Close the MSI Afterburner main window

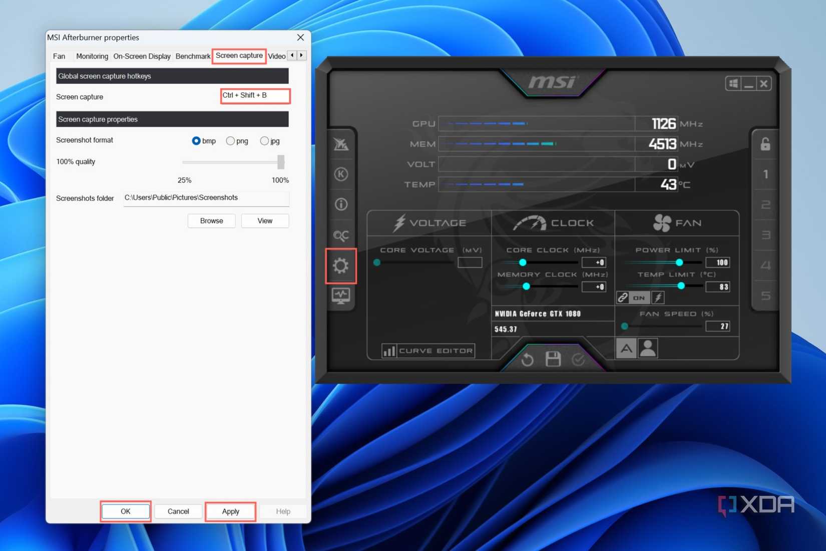[764, 84]
